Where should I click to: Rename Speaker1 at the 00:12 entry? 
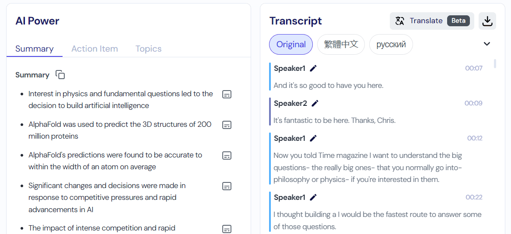313,138
